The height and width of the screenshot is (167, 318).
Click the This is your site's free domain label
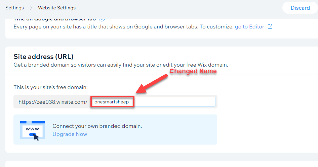pos(51,87)
